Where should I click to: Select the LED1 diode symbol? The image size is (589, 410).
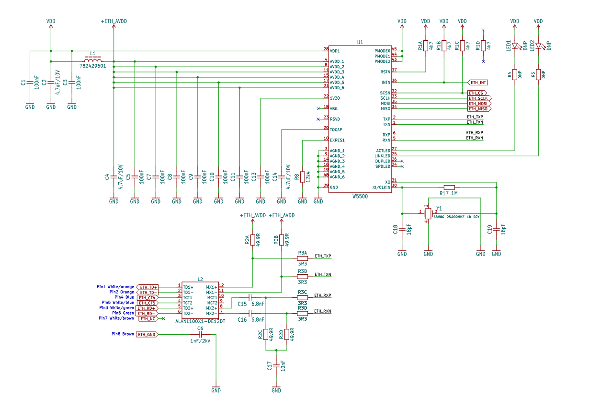515,46
